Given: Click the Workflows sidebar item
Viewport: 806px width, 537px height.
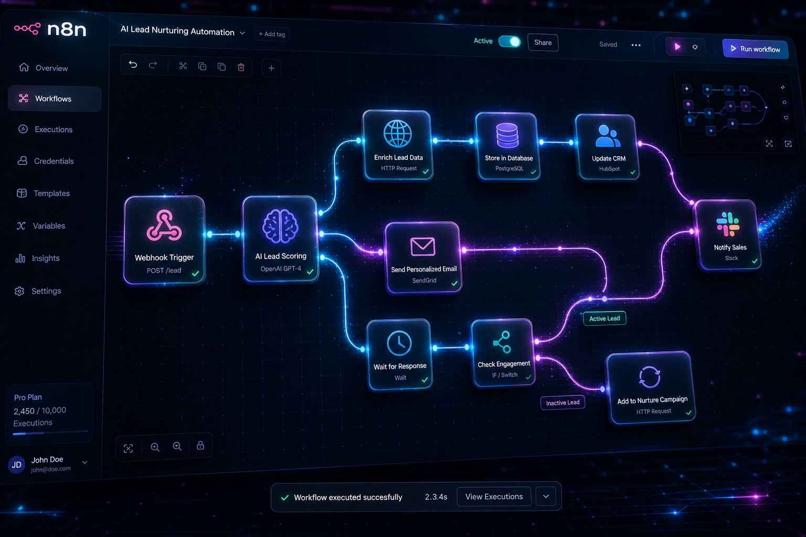Looking at the screenshot, I should coord(55,99).
